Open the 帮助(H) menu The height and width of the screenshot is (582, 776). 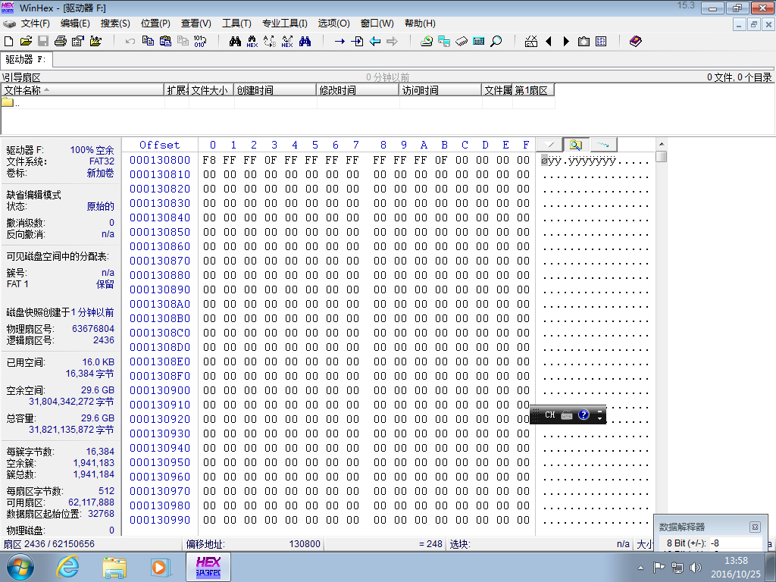(x=420, y=23)
